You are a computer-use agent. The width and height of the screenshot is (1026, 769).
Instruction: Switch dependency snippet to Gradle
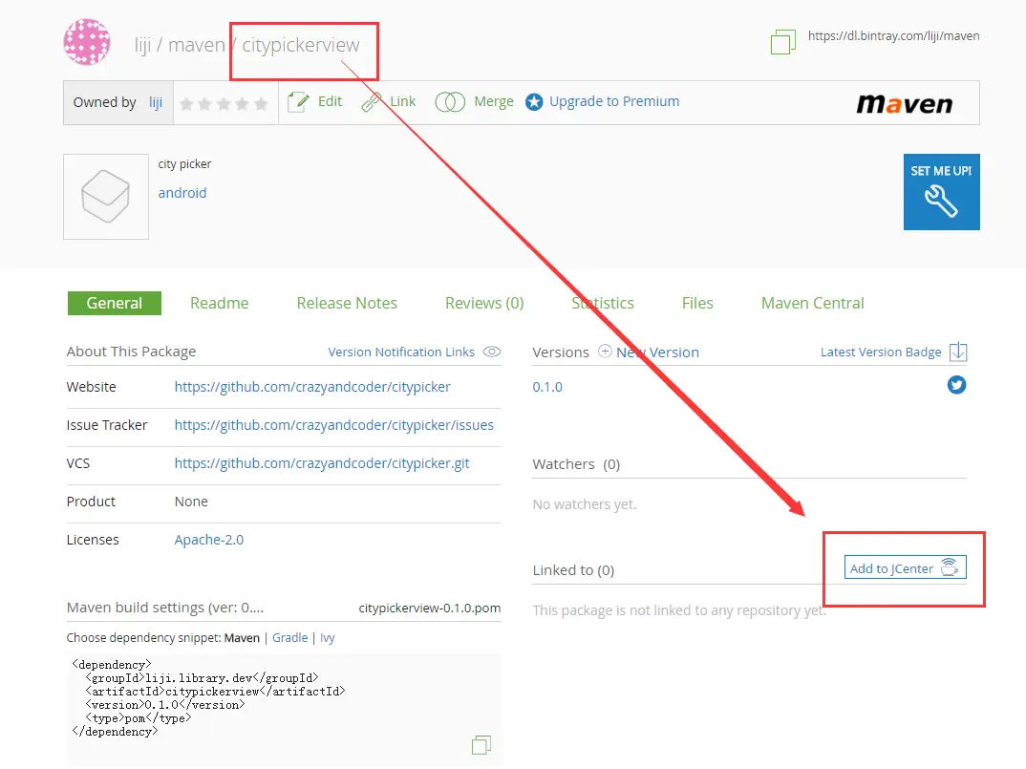(x=289, y=637)
